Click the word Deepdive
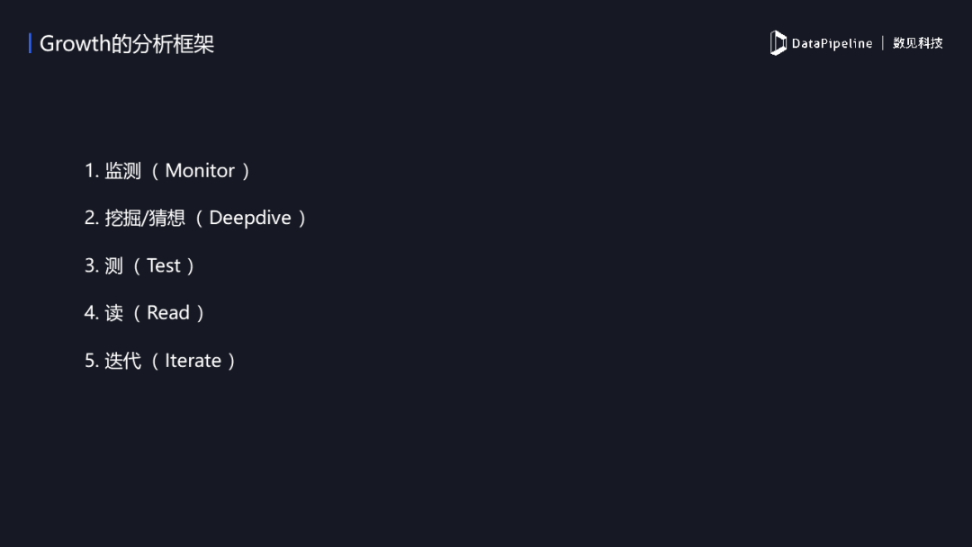972x547 pixels. 250,219
